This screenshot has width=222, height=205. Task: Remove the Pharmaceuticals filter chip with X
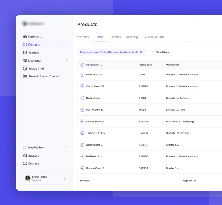[141, 52]
